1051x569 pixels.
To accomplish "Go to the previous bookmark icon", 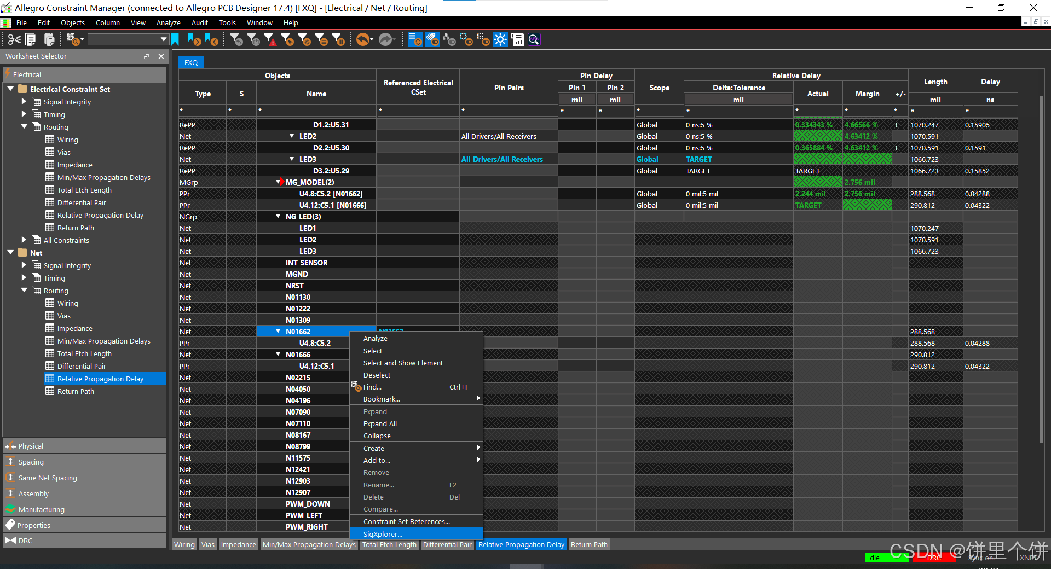I will coord(212,39).
